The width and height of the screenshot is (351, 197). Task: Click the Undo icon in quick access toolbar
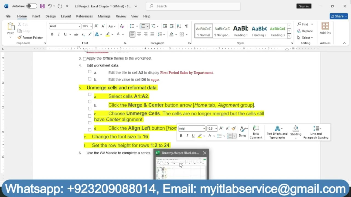(x=50, y=6)
